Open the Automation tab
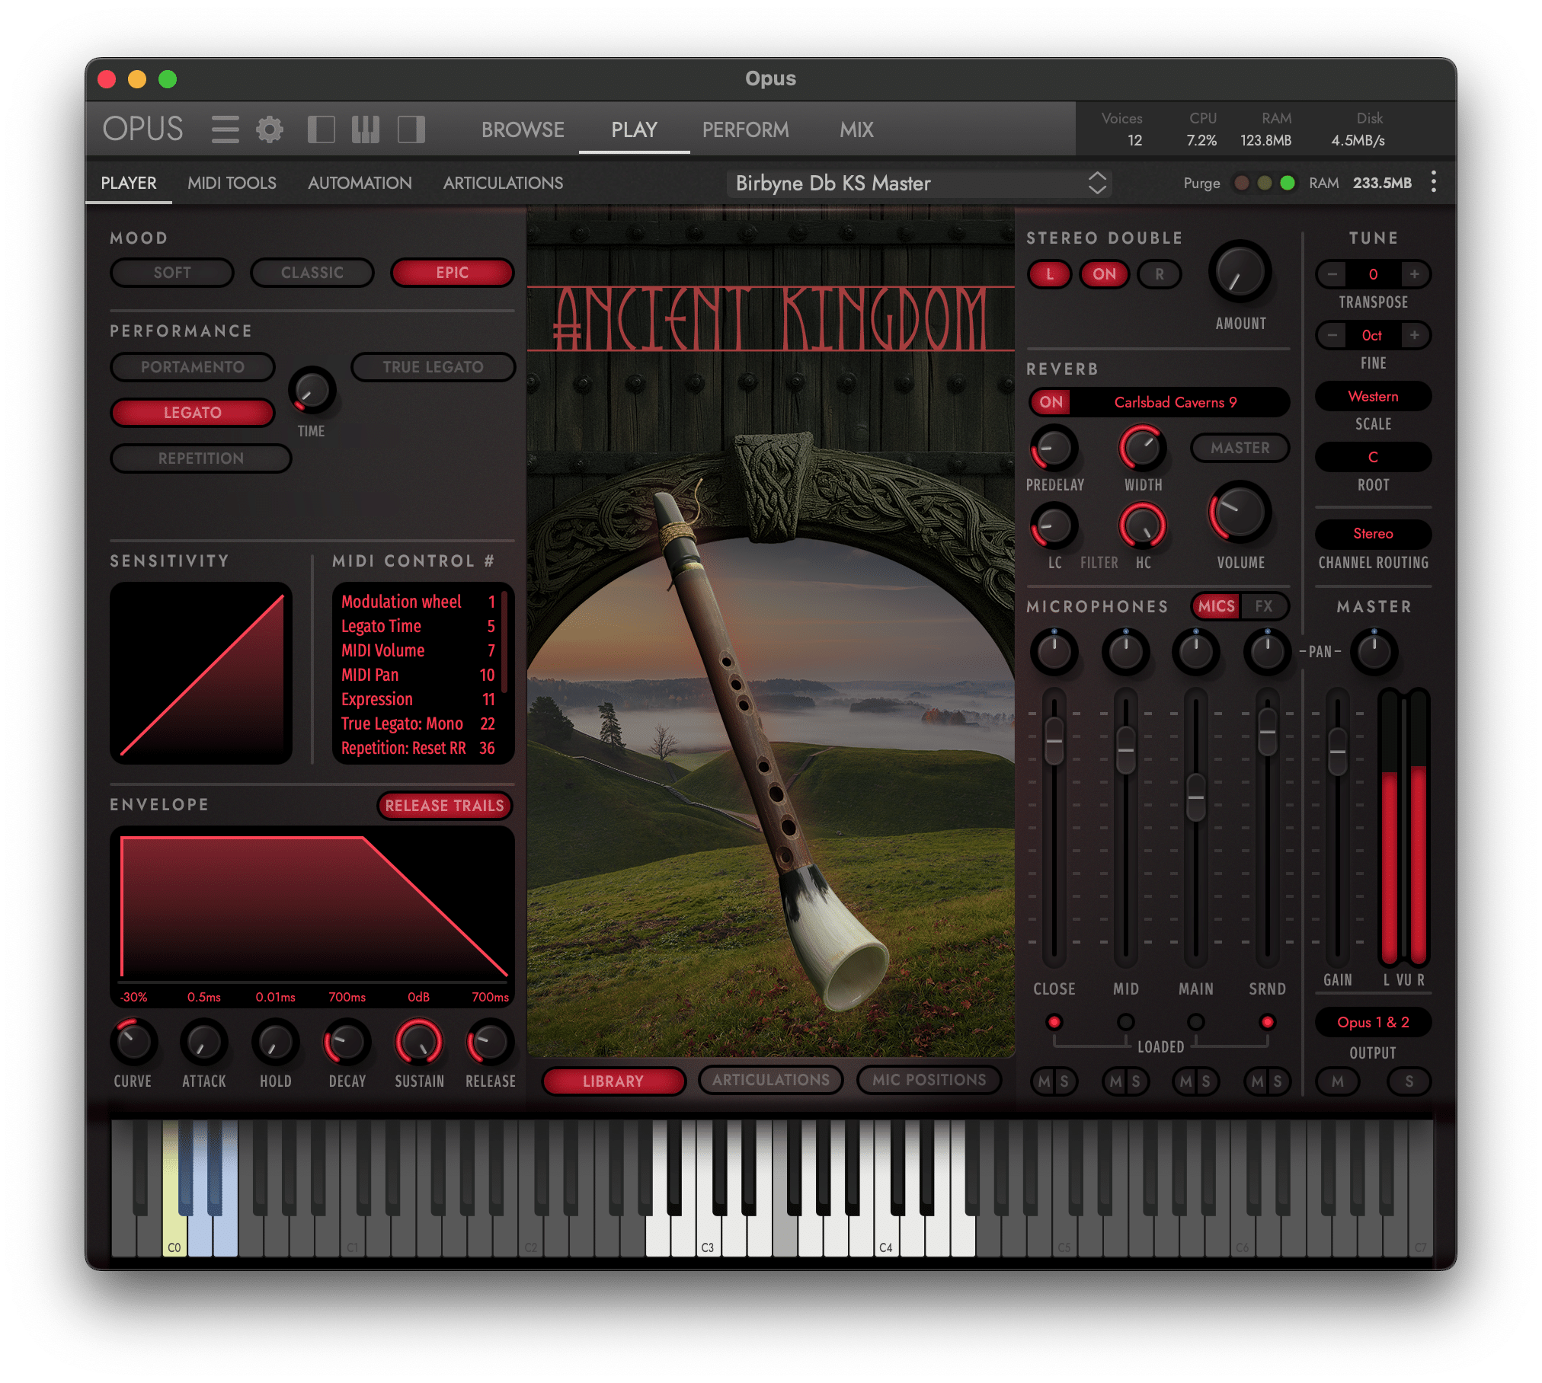 [360, 183]
